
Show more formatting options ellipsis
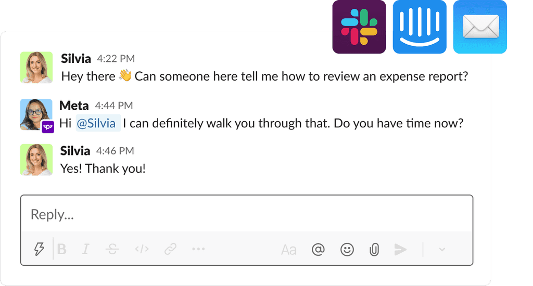click(x=198, y=249)
